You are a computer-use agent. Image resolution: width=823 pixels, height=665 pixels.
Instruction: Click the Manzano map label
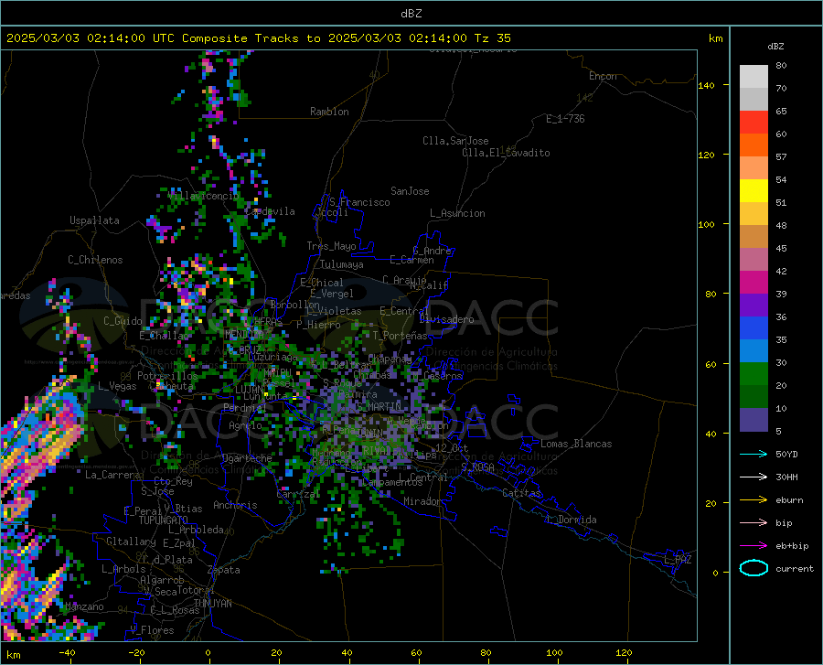pos(84,606)
